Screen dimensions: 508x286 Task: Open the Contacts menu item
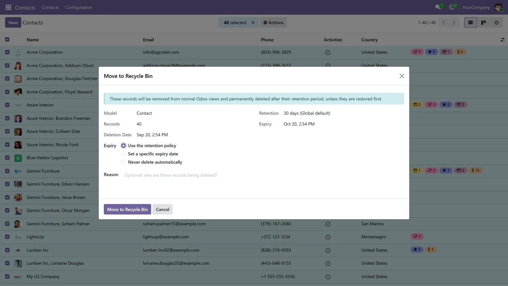50,7
